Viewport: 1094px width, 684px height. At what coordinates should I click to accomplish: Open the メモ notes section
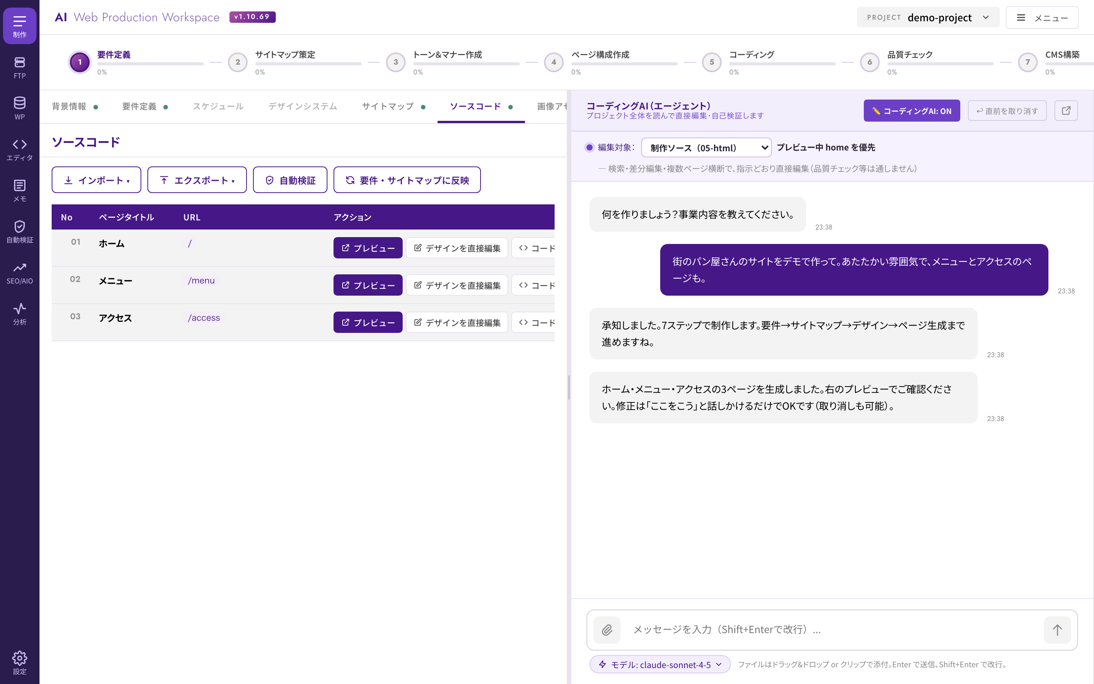(x=19, y=191)
